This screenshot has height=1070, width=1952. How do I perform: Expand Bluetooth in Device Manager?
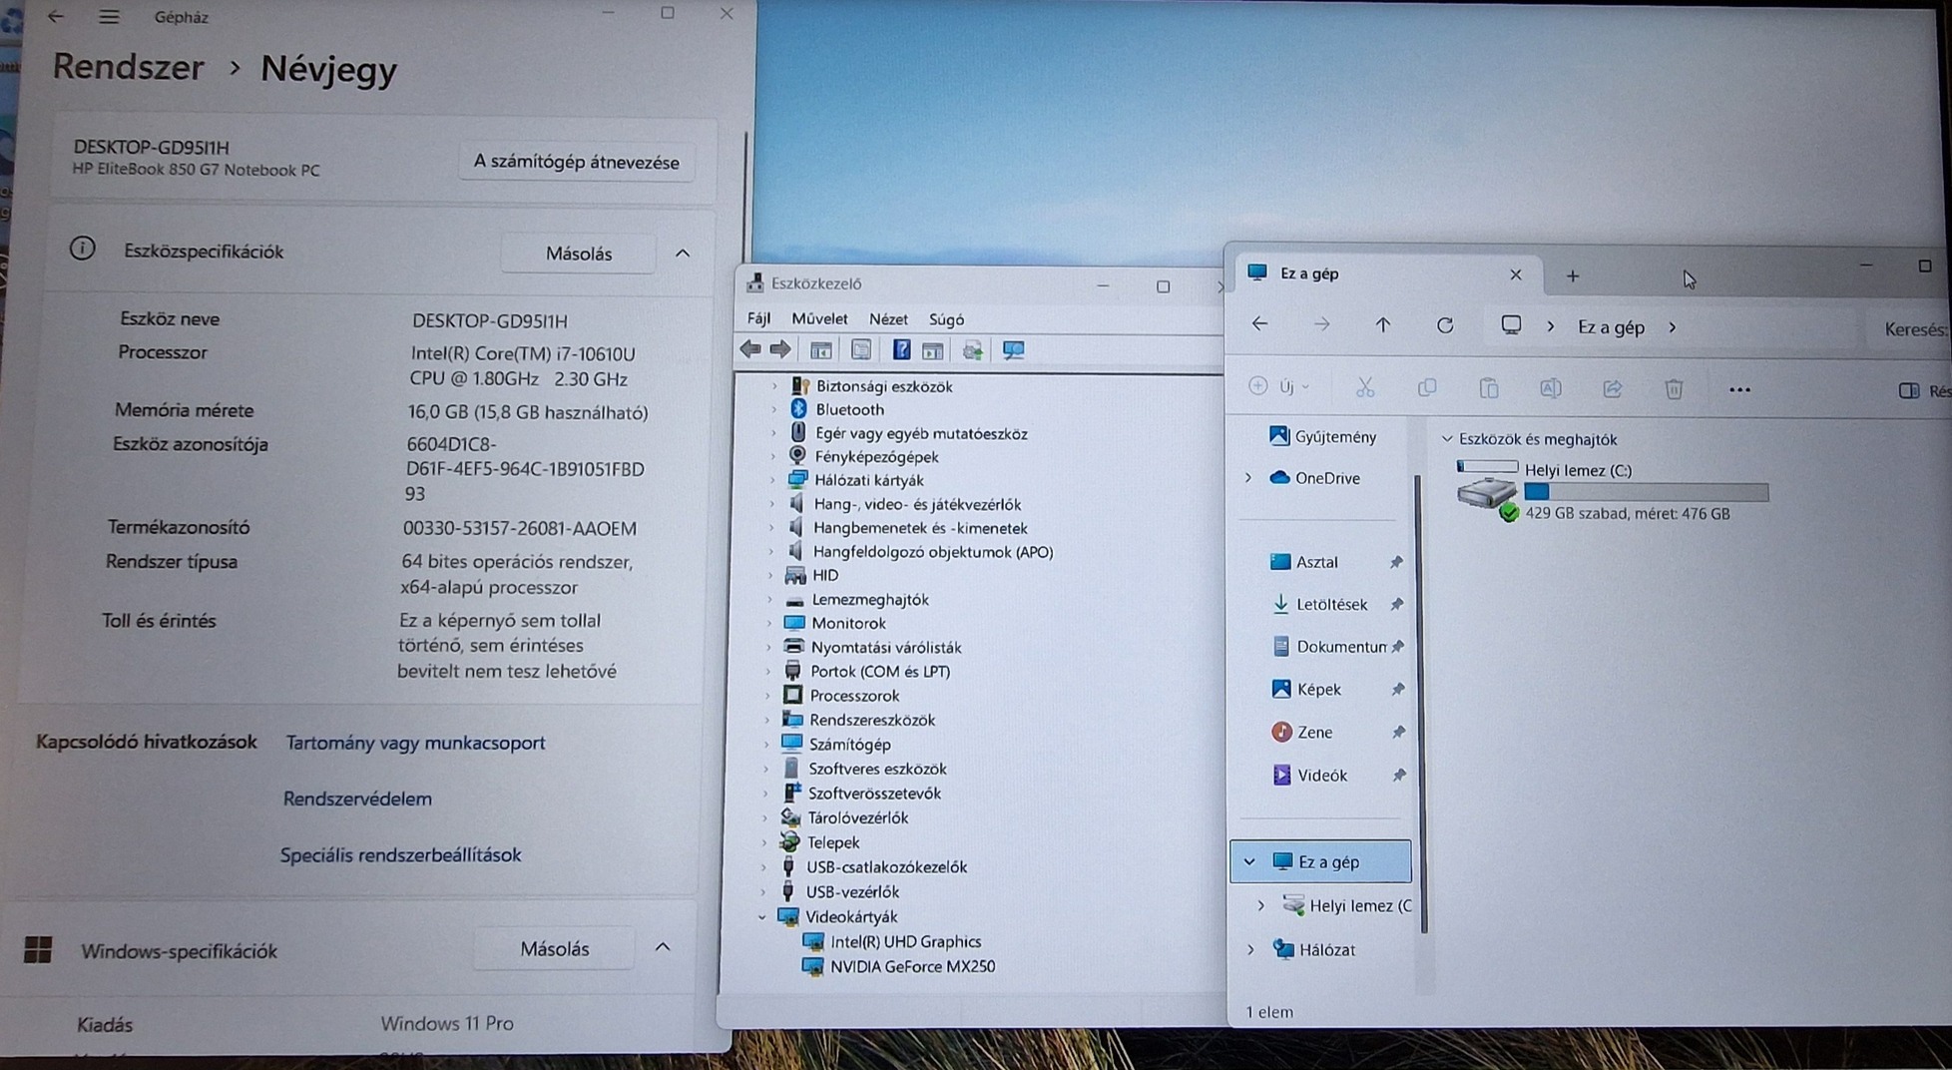coord(773,409)
